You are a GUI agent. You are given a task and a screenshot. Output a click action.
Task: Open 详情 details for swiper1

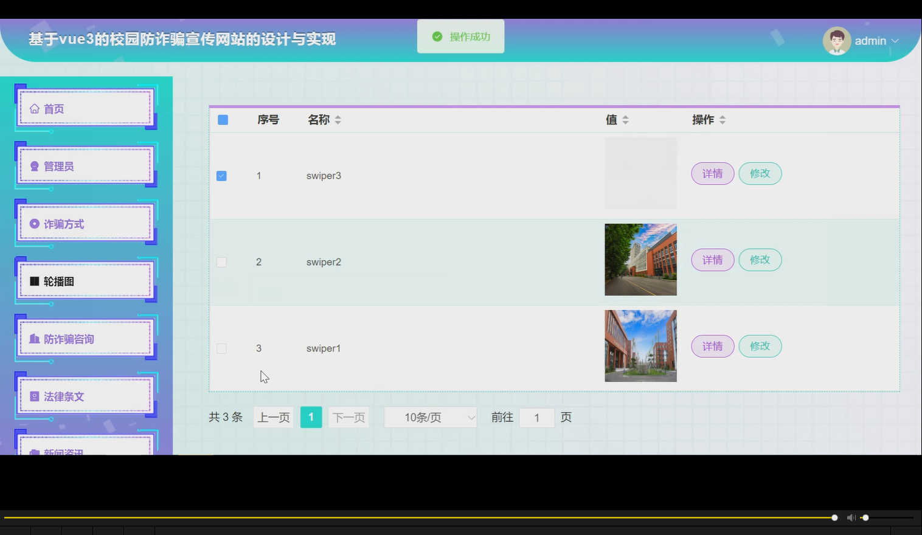point(712,346)
